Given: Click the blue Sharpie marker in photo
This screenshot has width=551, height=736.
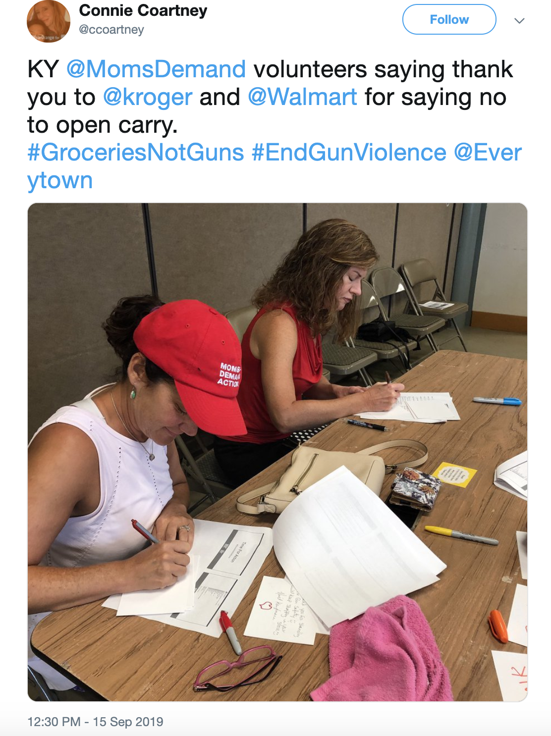Looking at the screenshot, I should [x=496, y=401].
